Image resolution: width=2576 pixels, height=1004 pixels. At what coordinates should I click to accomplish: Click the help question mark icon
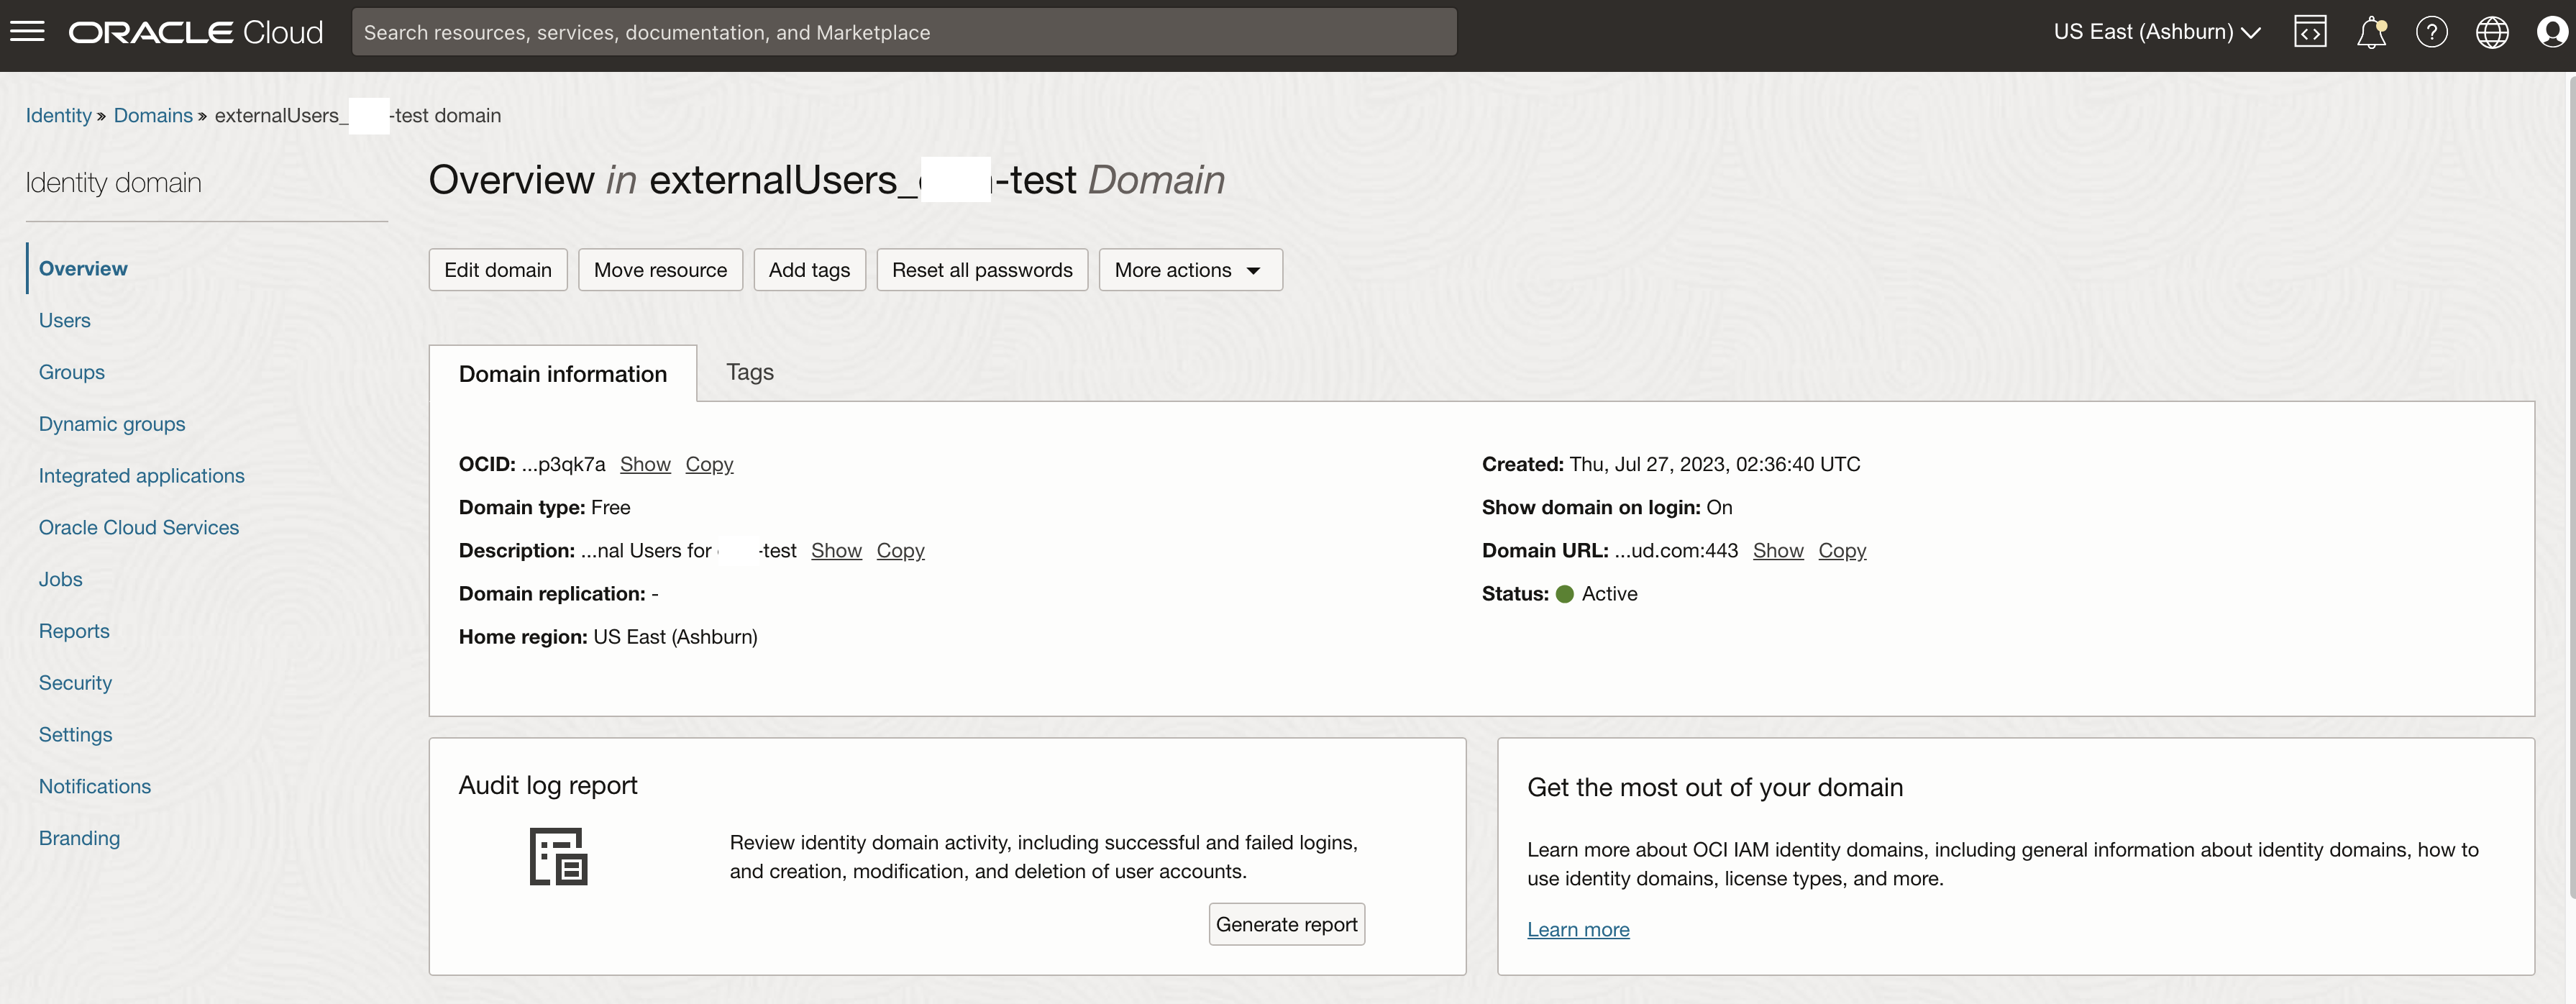[2431, 32]
